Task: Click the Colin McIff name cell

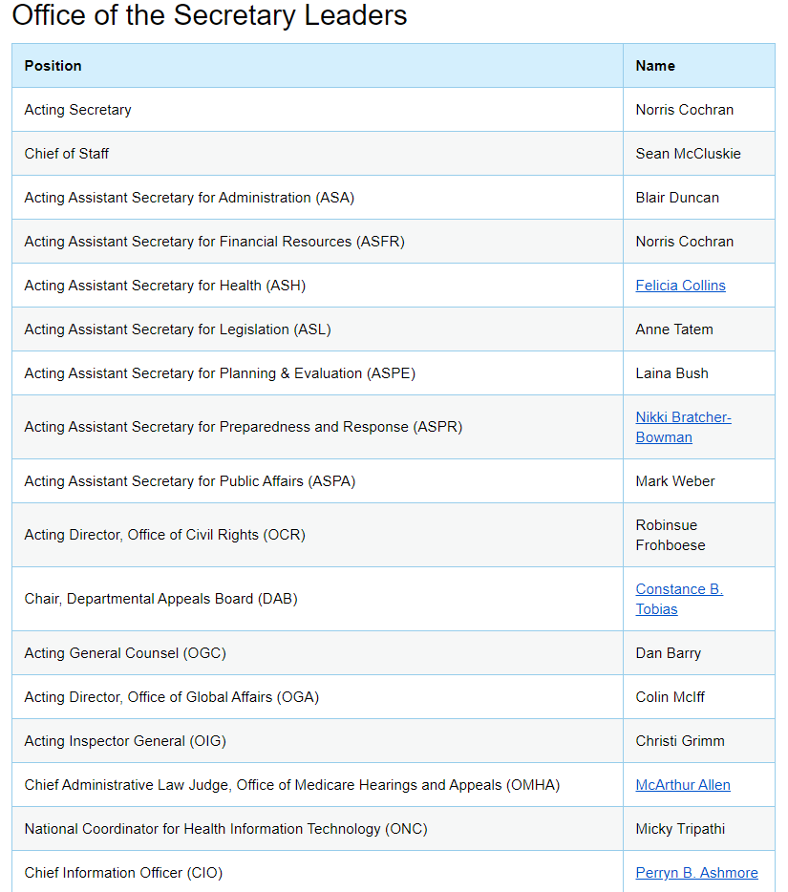Action: [x=698, y=697]
